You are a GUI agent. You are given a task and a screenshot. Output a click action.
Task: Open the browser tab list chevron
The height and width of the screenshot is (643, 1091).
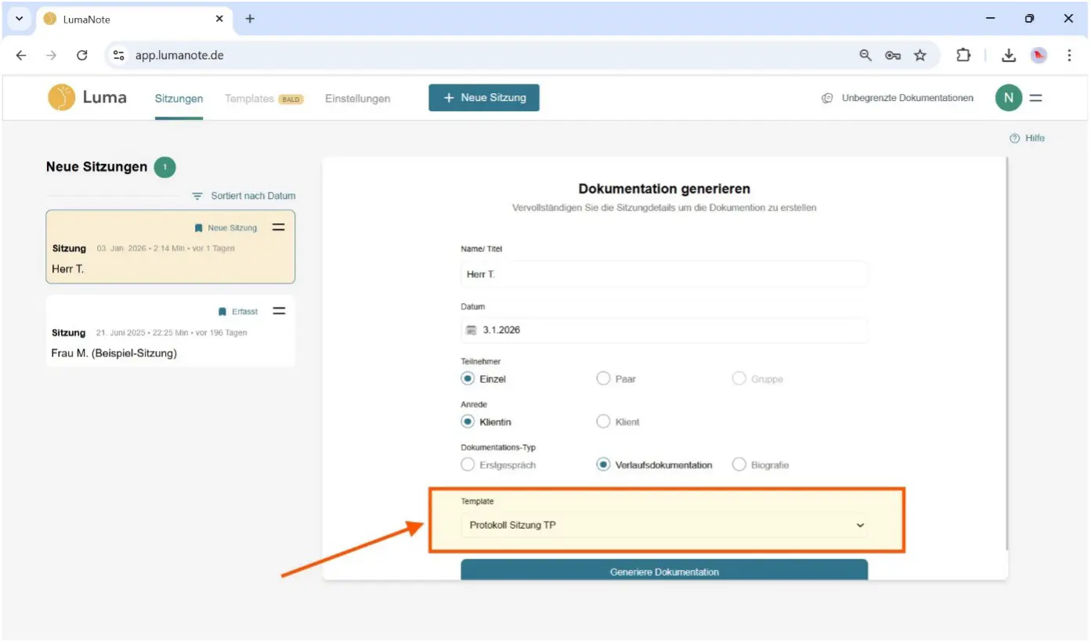[x=20, y=19]
